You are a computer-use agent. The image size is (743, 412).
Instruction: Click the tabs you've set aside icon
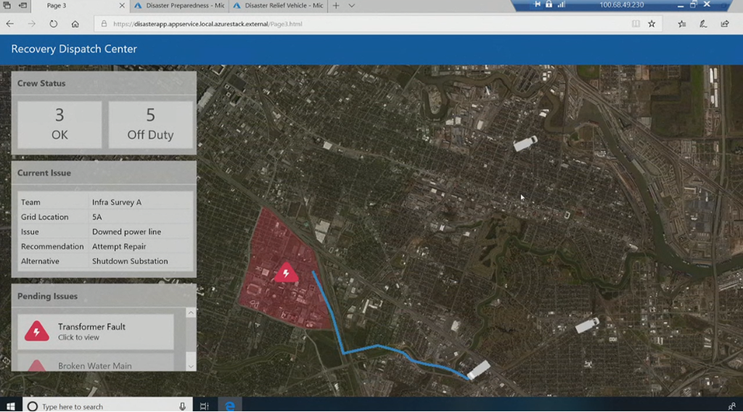point(7,6)
